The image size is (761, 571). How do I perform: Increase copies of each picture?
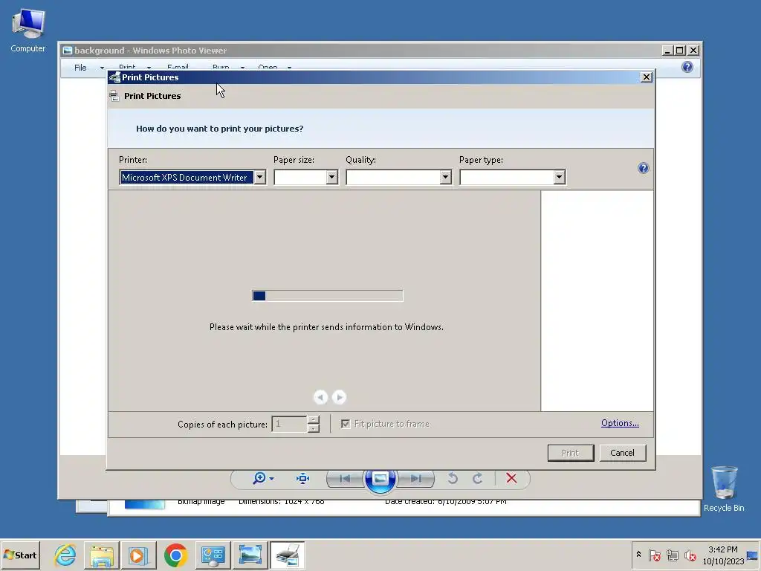click(x=314, y=420)
